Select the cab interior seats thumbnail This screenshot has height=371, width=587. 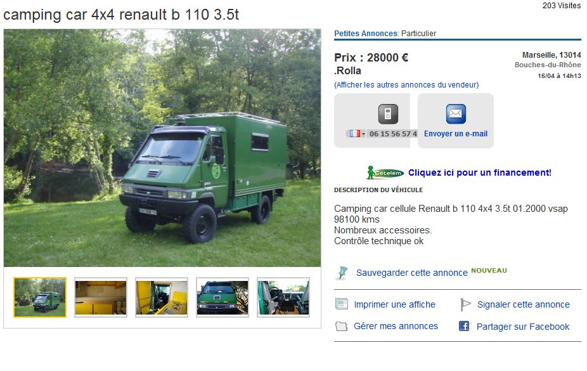(x=283, y=297)
